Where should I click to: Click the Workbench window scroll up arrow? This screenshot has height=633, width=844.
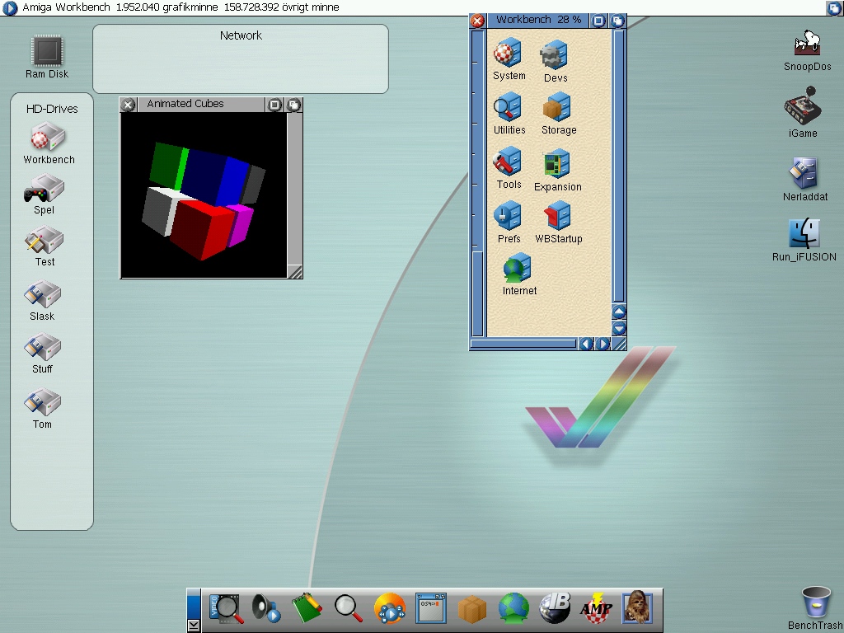coord(619,312)
